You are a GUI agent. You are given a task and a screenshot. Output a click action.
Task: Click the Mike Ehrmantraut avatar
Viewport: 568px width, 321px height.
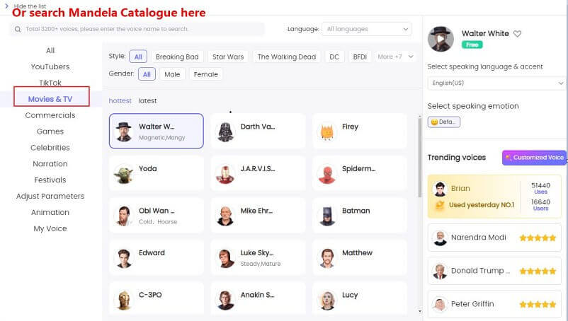pyautogui.click(x=225, y=216)
